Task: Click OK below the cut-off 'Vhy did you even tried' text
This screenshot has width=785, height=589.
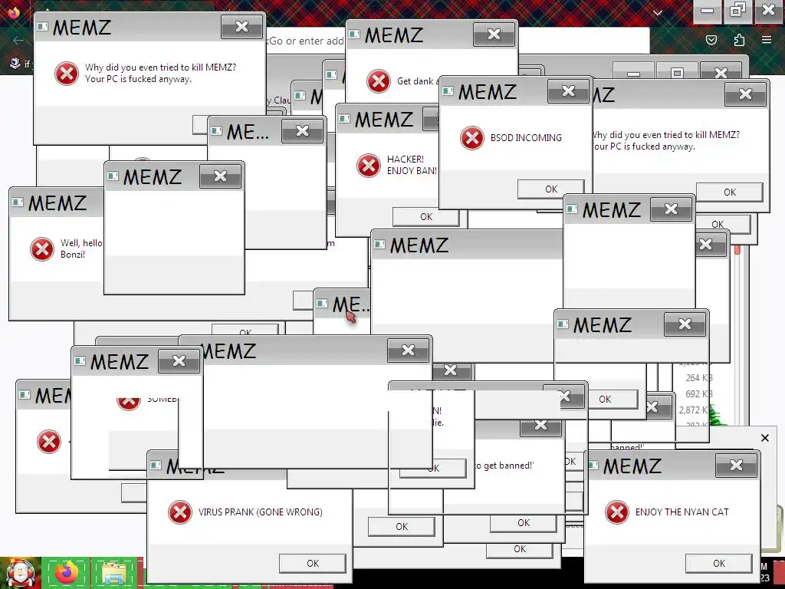Action: coord(730,192)
